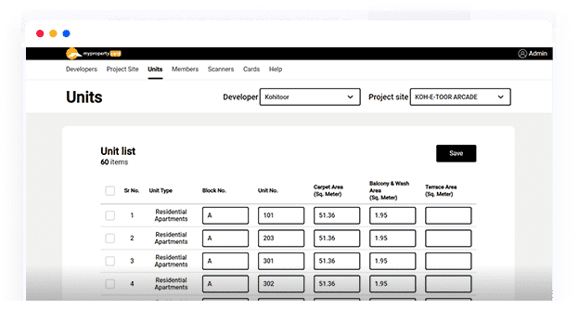The height and width of the screenshot is (335, 579).
Task: Switch to the Project Site tab
Action: 122,69
